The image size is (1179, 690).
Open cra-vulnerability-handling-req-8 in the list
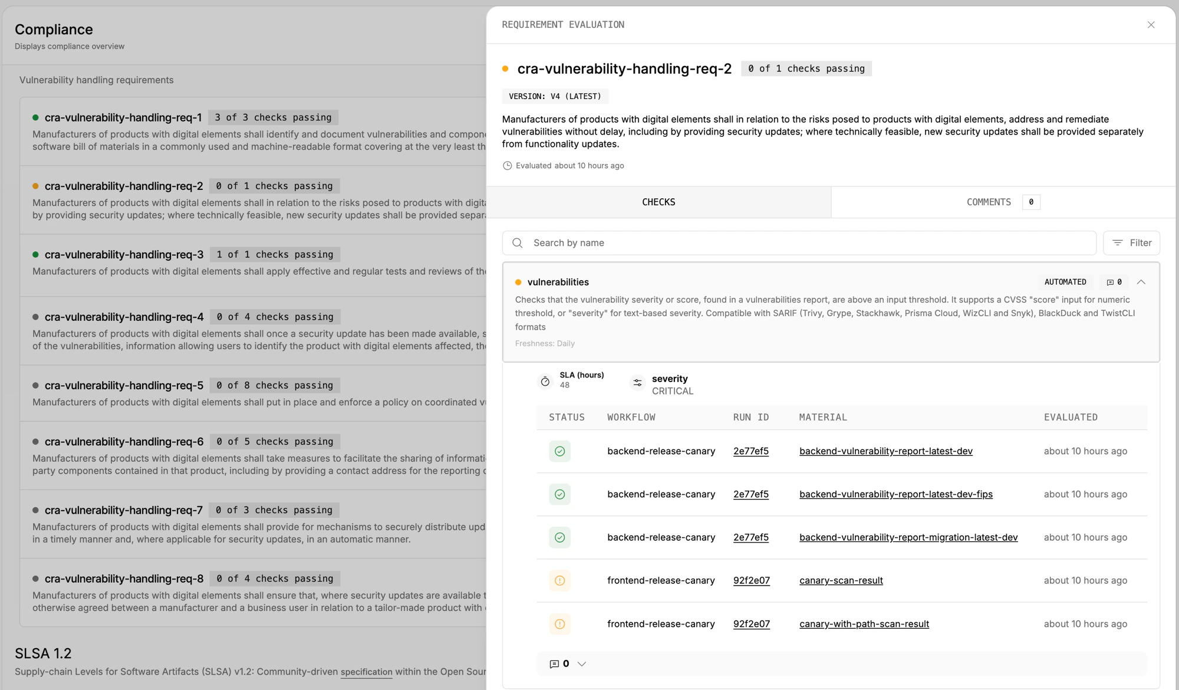(124, 579)
